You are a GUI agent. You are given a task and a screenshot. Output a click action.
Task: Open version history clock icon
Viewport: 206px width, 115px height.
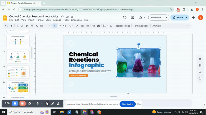[125, 18]
